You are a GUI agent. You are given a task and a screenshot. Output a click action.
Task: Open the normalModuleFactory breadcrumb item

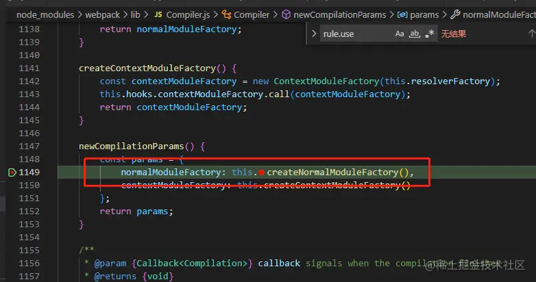pyautogui.click(x=499, y=14)
